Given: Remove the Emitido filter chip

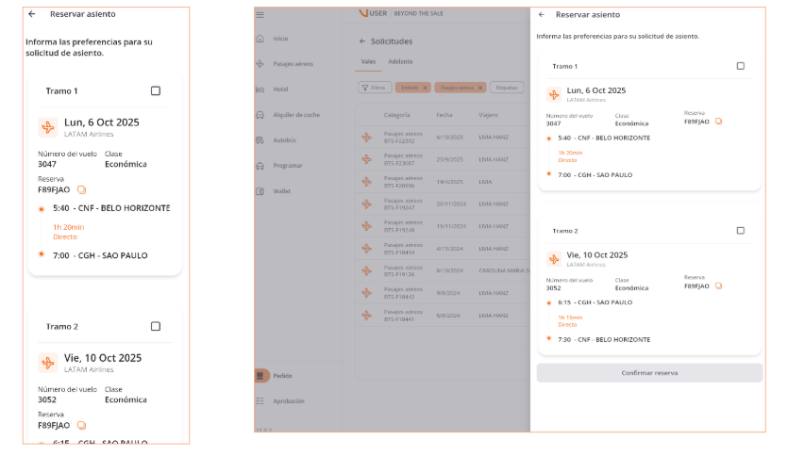Looking at the screenshot, I should click(x=425, y=88).
